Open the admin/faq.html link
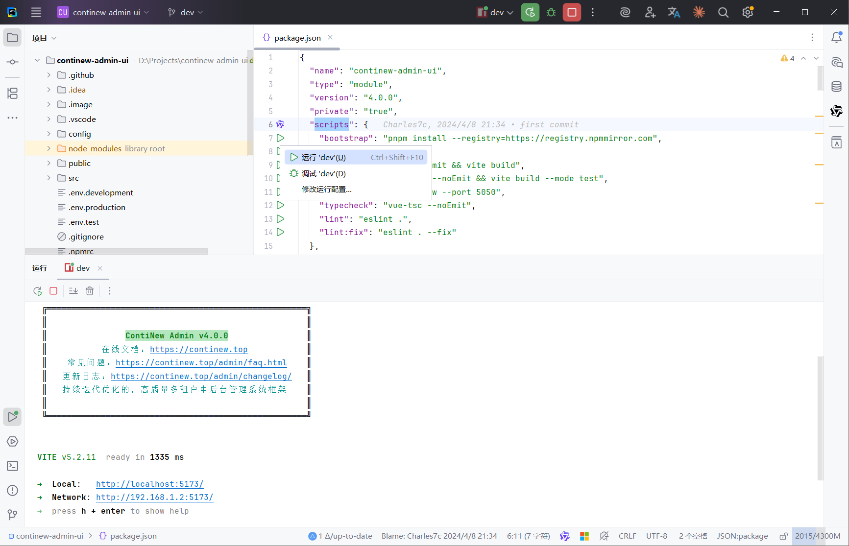Image resolution: width=849 pixels, height=546 pixels. (201, 362)
